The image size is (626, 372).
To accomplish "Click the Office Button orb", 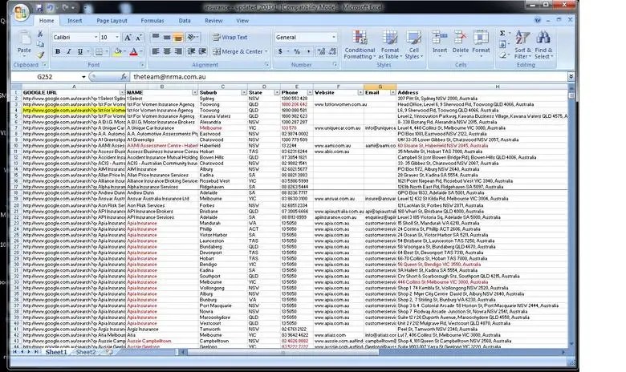I will (x=21, y=12).
